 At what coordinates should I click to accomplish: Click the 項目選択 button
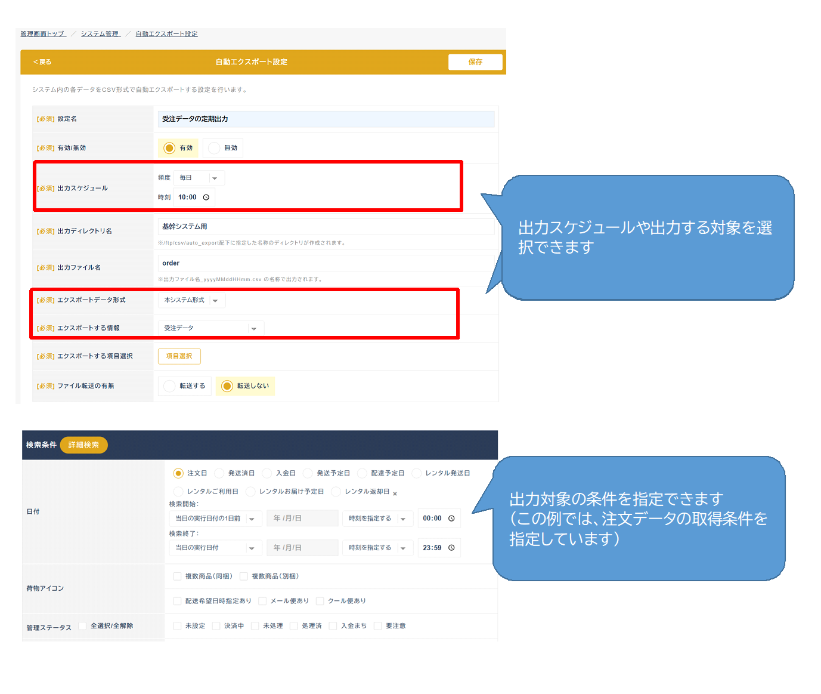coord(179,356)
